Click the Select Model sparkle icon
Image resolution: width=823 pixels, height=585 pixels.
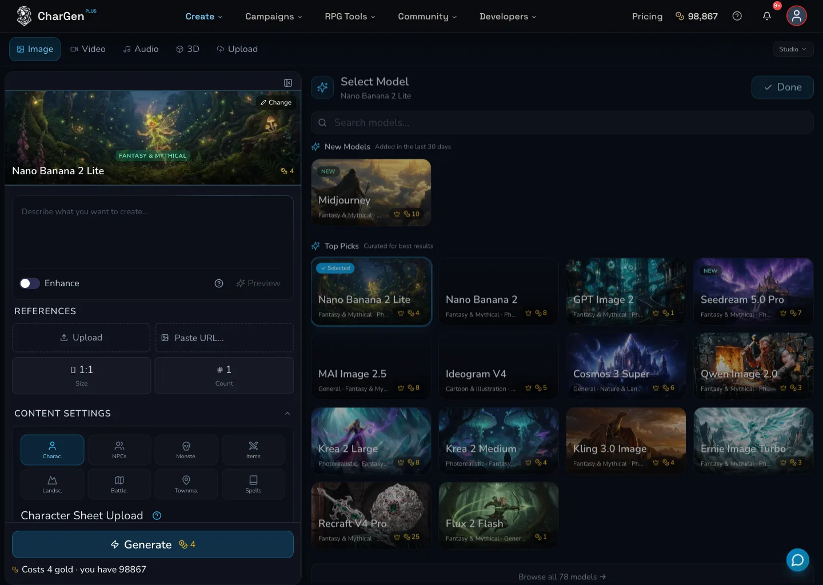tap(322, 87)
